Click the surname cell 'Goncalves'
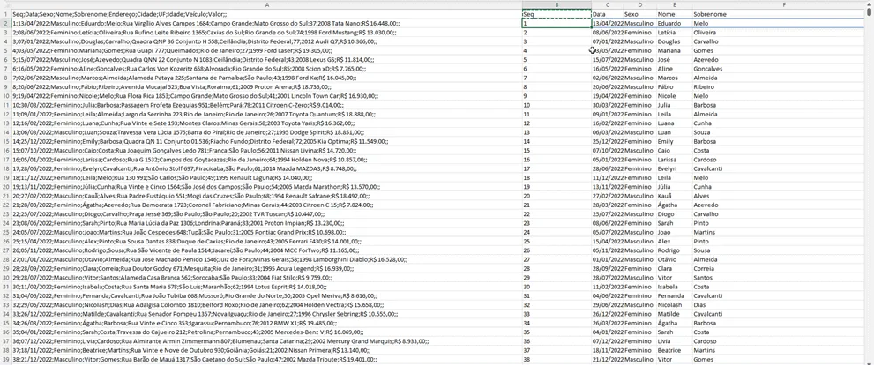Viewport: 874px width, 366px height. coord(780,69)
